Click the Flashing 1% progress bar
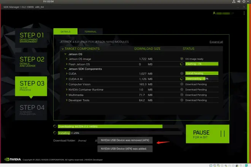Screen dimensions: 251x167 click(202, 64)
